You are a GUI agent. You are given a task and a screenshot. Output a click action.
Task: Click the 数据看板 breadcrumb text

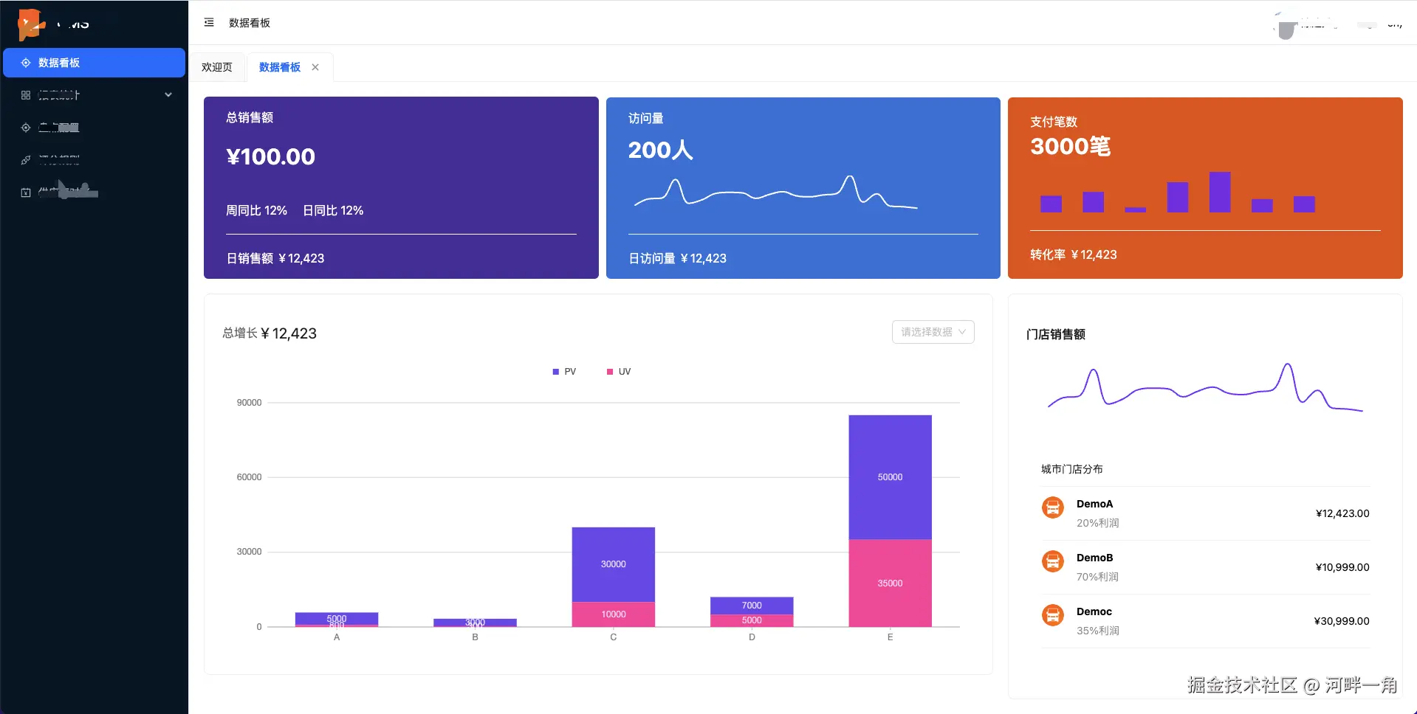point(250,23)
